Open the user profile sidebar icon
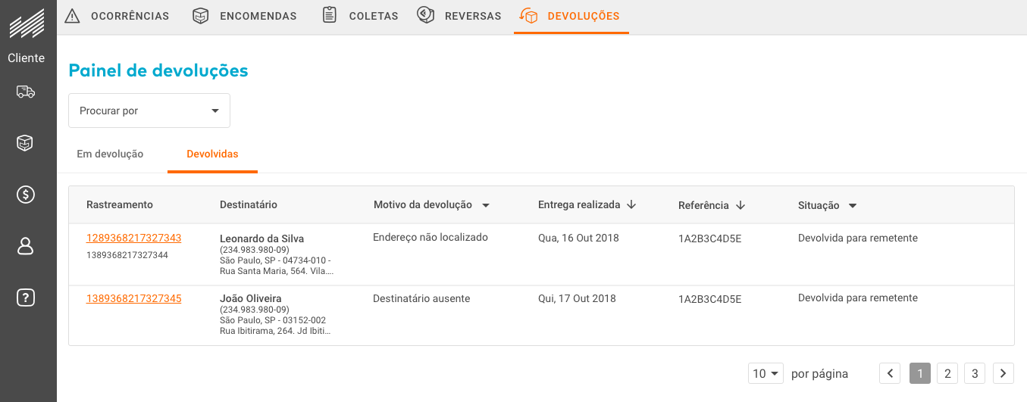This screenshot has width=1027, height=402. point(26,246)
